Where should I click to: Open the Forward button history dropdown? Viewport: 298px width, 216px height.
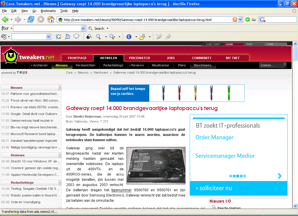pos(24,20)
